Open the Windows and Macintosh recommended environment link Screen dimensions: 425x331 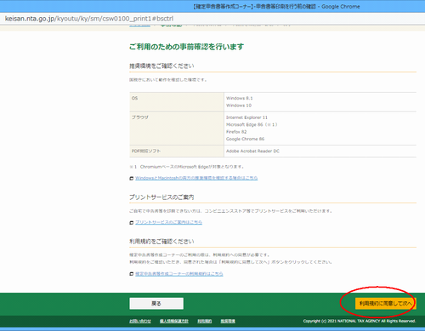coord(196,178)
